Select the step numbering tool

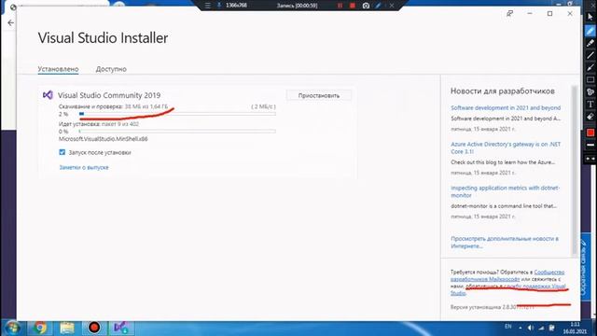[590, 92]
